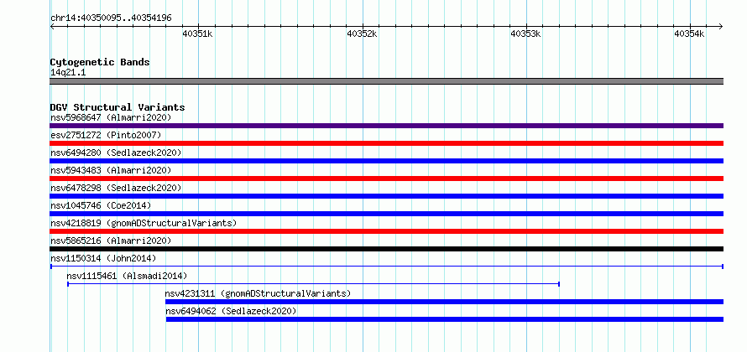Click the gray 14q21.1 cytogenetic band bar
This screenshot has width=747, height=352.
point(386,81)
